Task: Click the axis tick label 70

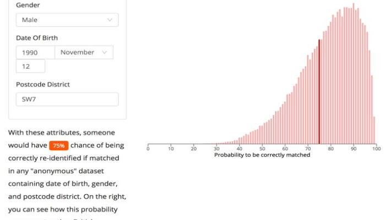Action: [308, 148]
